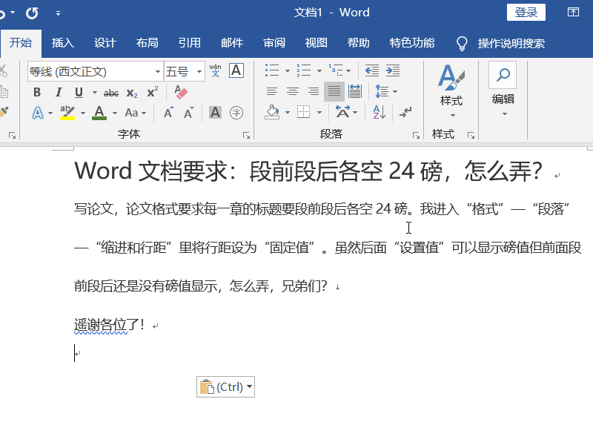The width and height of the screenshot is (593, 445).
Task: Open the 审阅 ribbon tab
Action: pyautogui.click(x=274, y=43)
